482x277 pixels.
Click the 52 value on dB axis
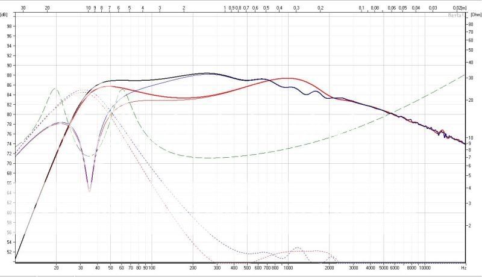pyautogui.click(x=8, y=252)
